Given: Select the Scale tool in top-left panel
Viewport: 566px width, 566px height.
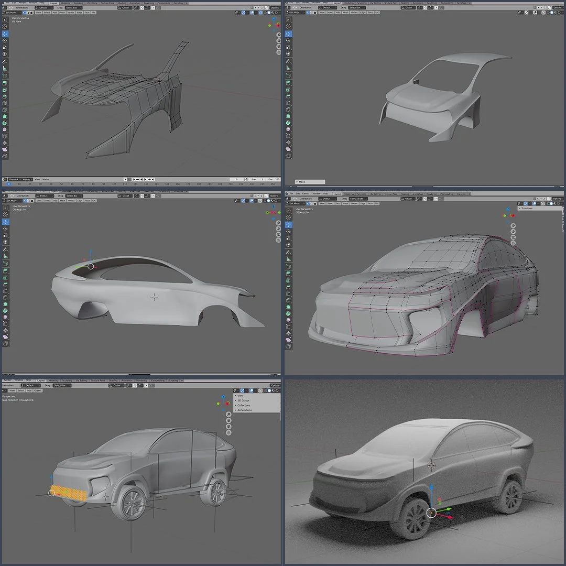Looking at the screenshot, I should pyautogui.click(x=5, y=47).
